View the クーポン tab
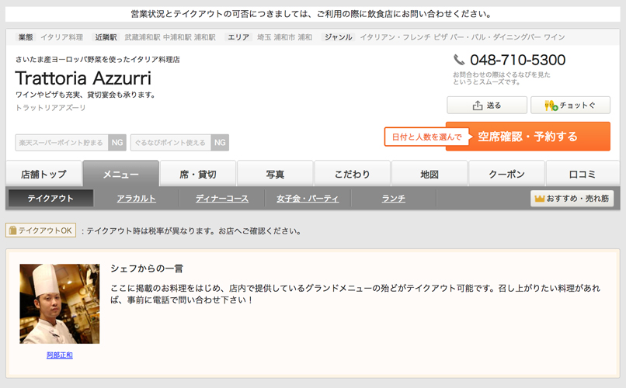 506,174
